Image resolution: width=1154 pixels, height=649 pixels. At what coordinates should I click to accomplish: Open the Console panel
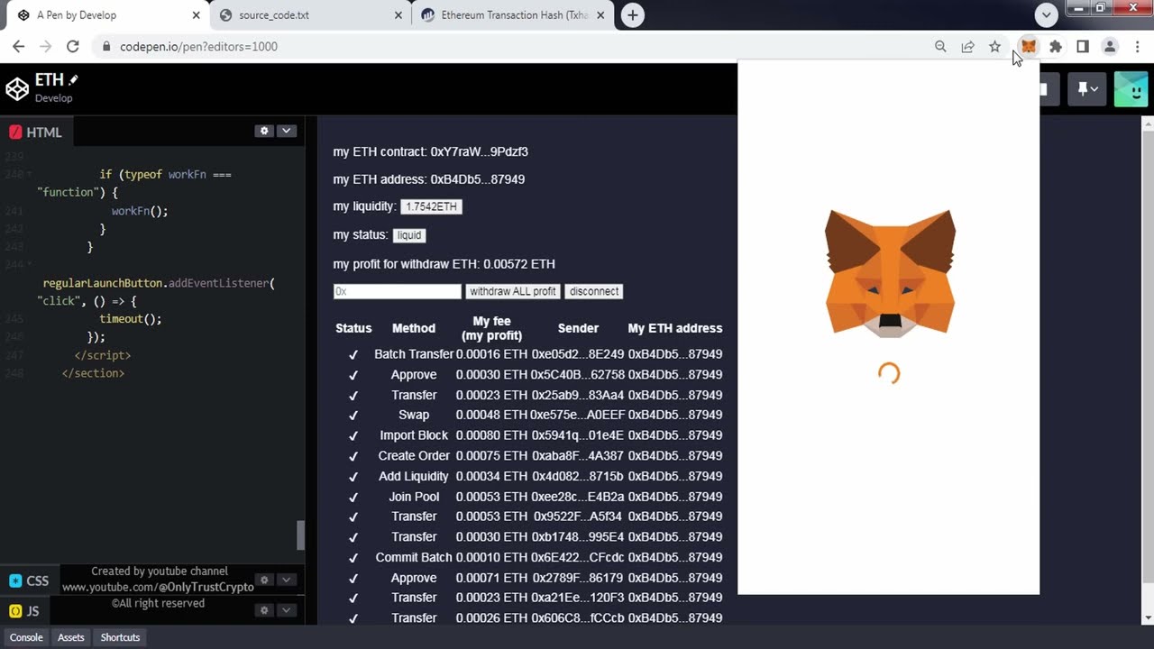coord(26,637)
